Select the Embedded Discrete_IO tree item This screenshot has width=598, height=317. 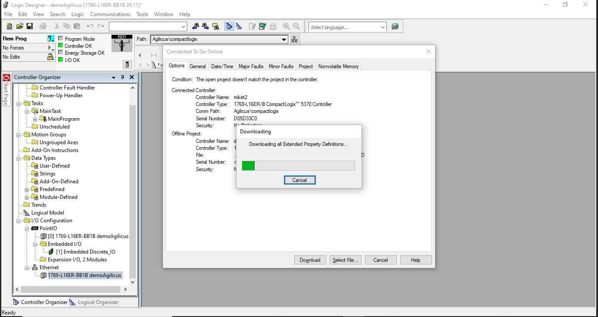pyautogui.click(x=85, y=252)
